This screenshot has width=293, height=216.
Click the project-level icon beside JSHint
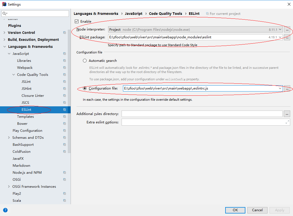65,88
